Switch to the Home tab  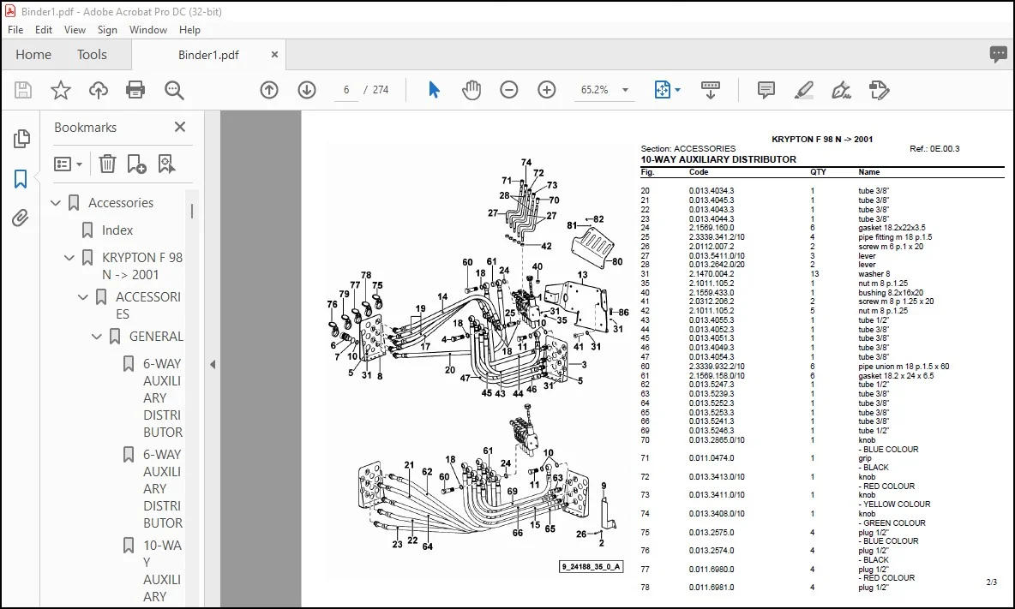pos(33,55)
